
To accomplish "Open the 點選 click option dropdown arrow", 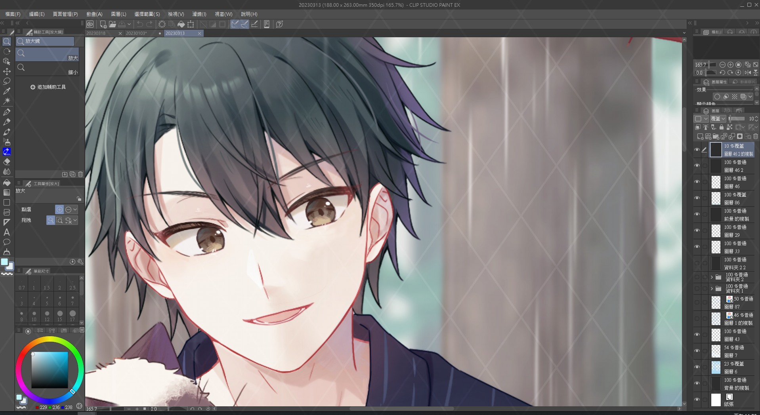I will click(75, 209).
